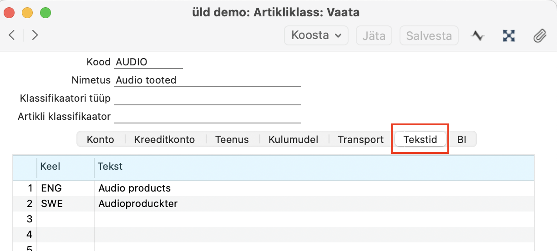Open attachments with the paperclip icon

point(540,35)
